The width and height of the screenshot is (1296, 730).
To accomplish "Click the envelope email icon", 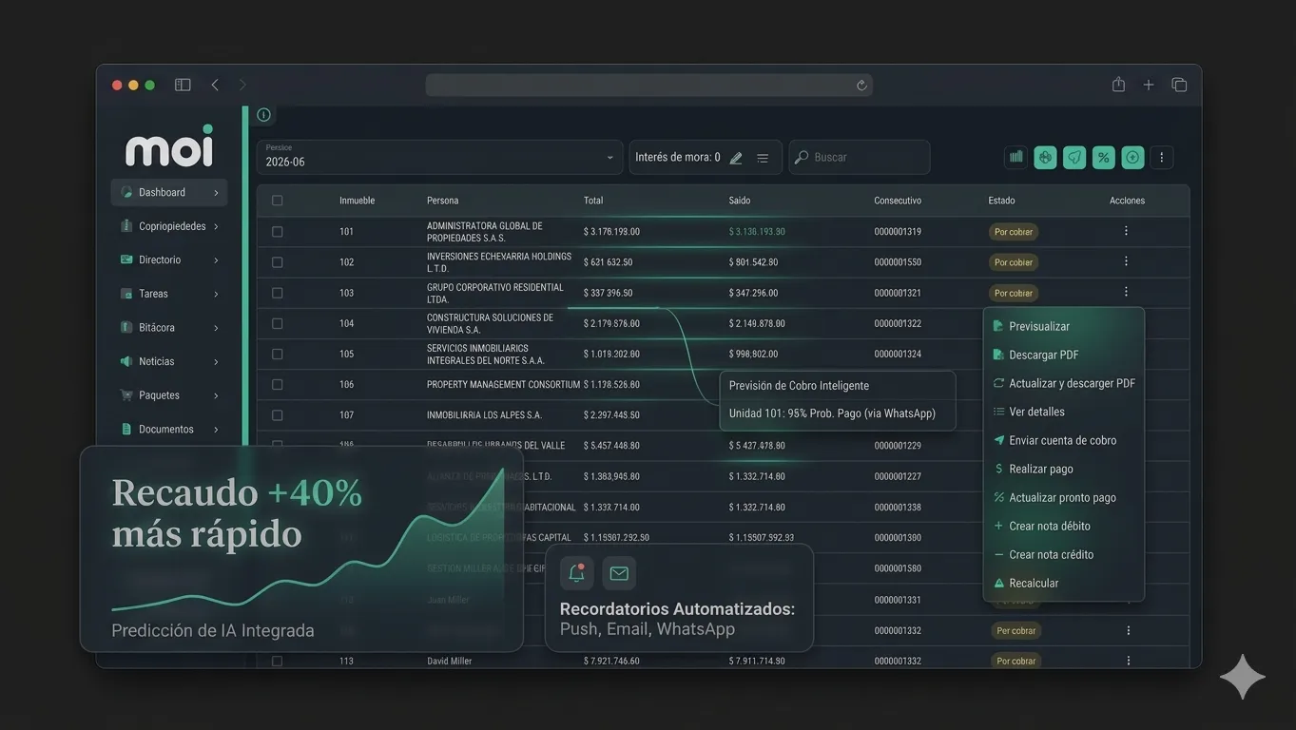I will coord(619,573).
